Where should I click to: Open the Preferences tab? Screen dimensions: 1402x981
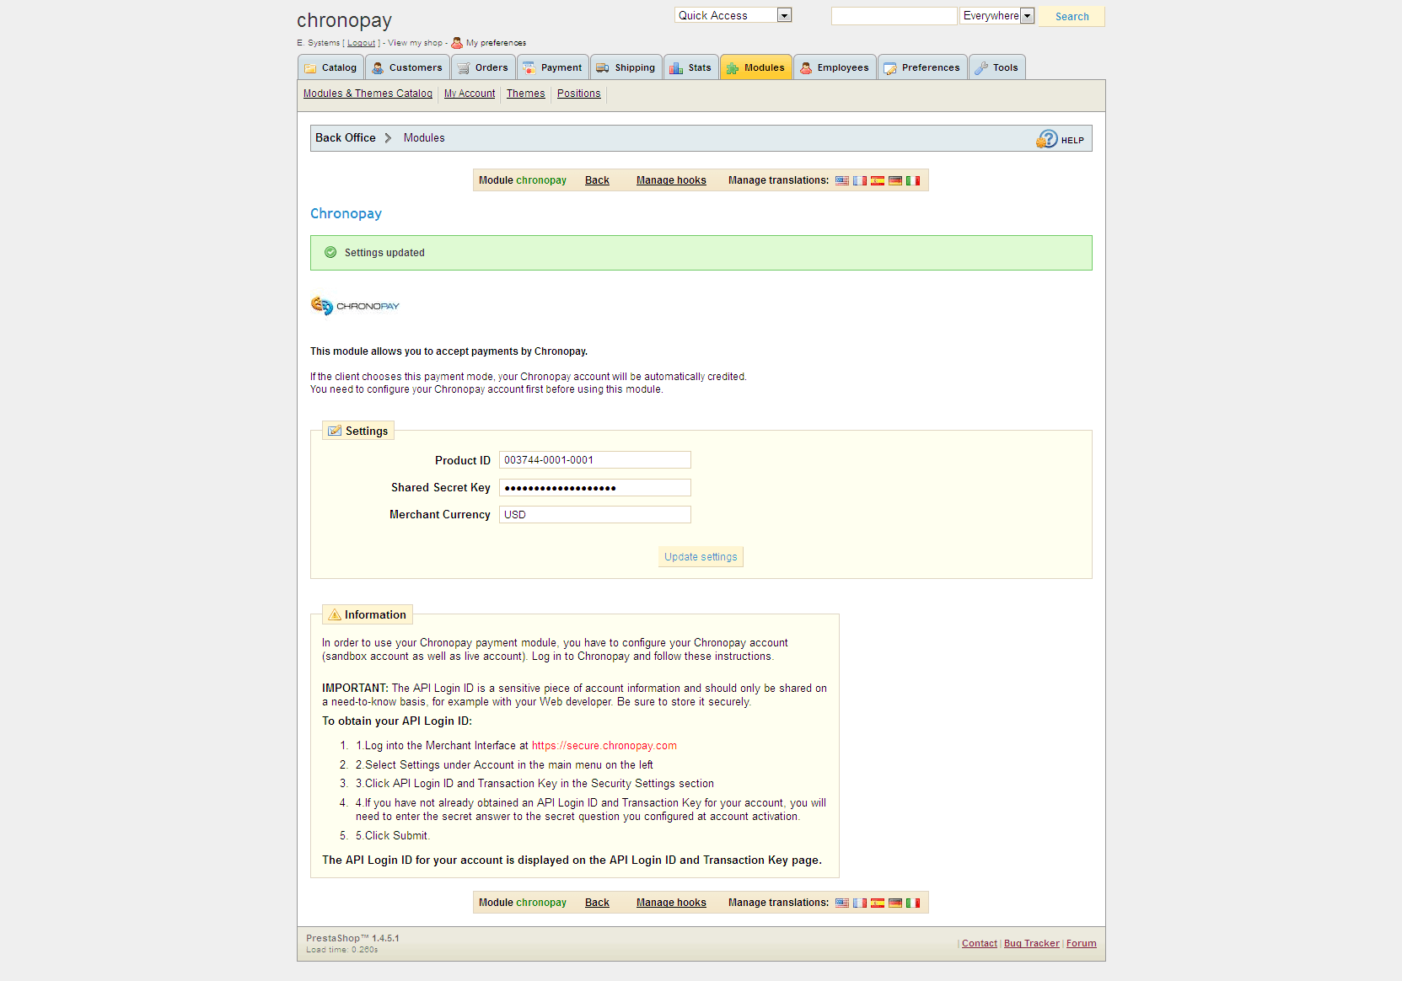tap(922, 67)
